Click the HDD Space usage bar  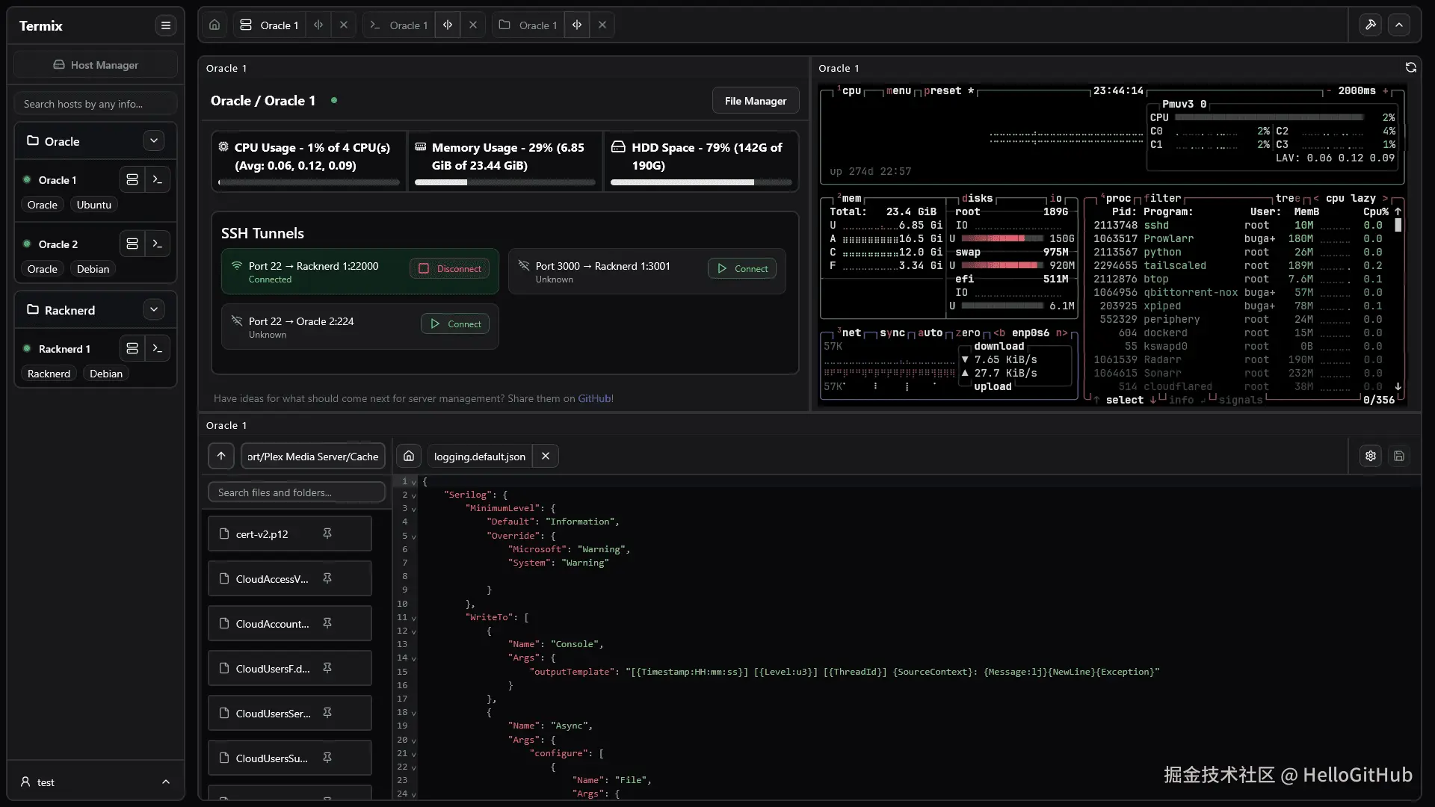point(700,182)
